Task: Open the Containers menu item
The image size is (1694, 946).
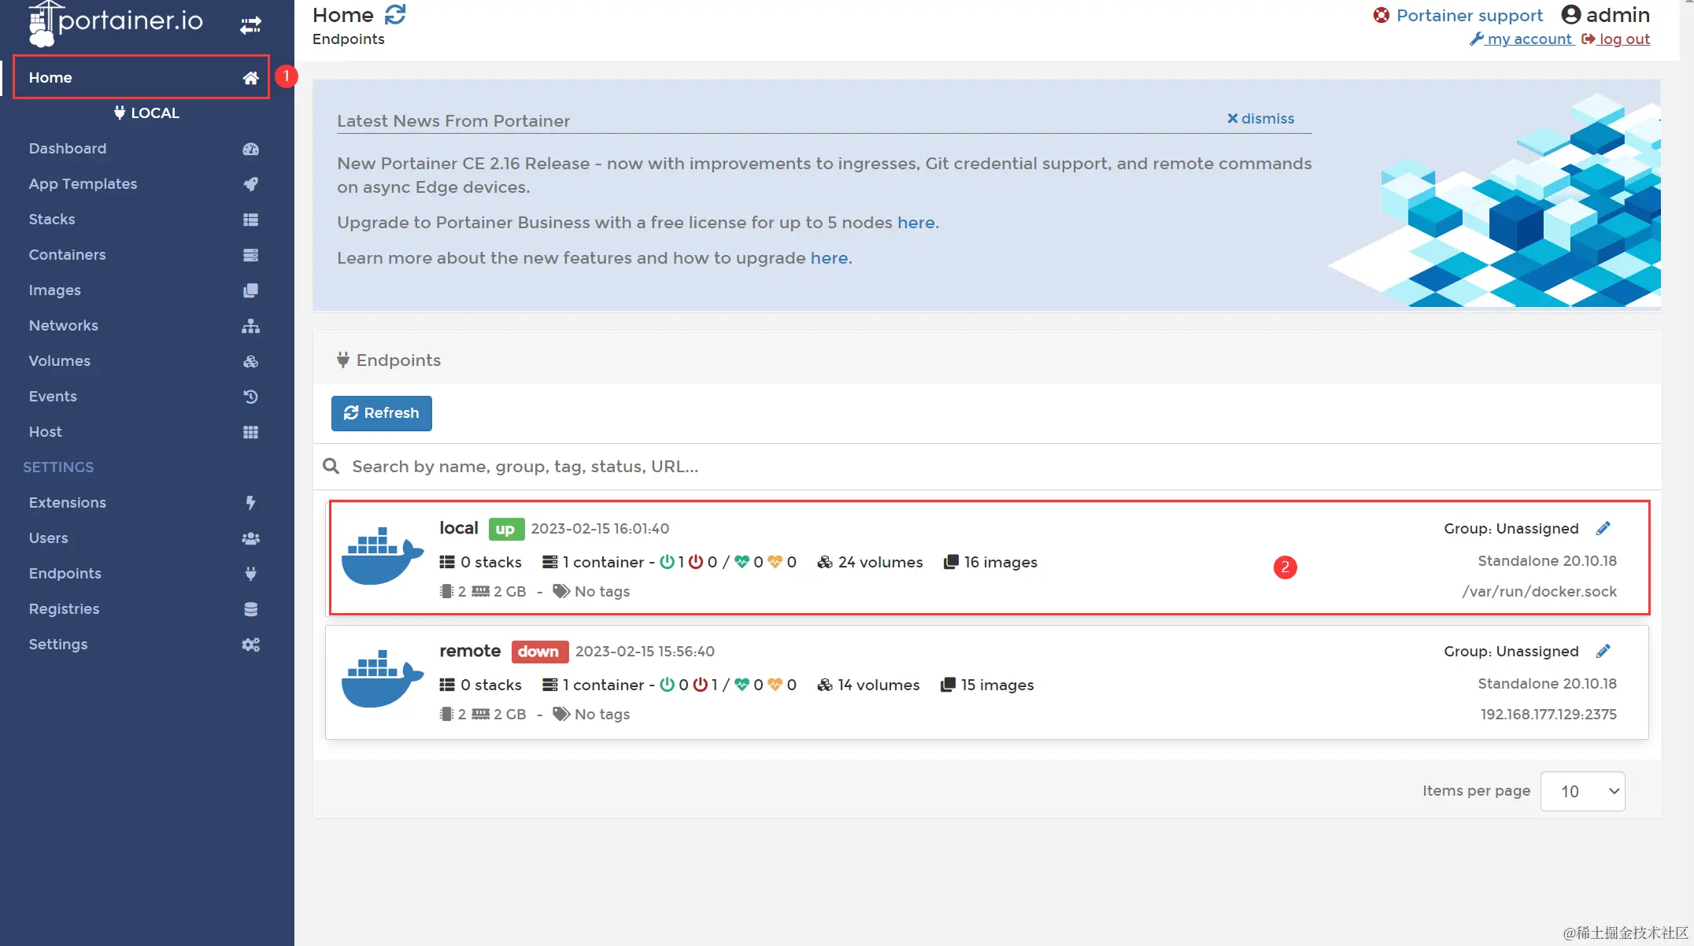Action: pyautogui.click(x=68, y=254)
